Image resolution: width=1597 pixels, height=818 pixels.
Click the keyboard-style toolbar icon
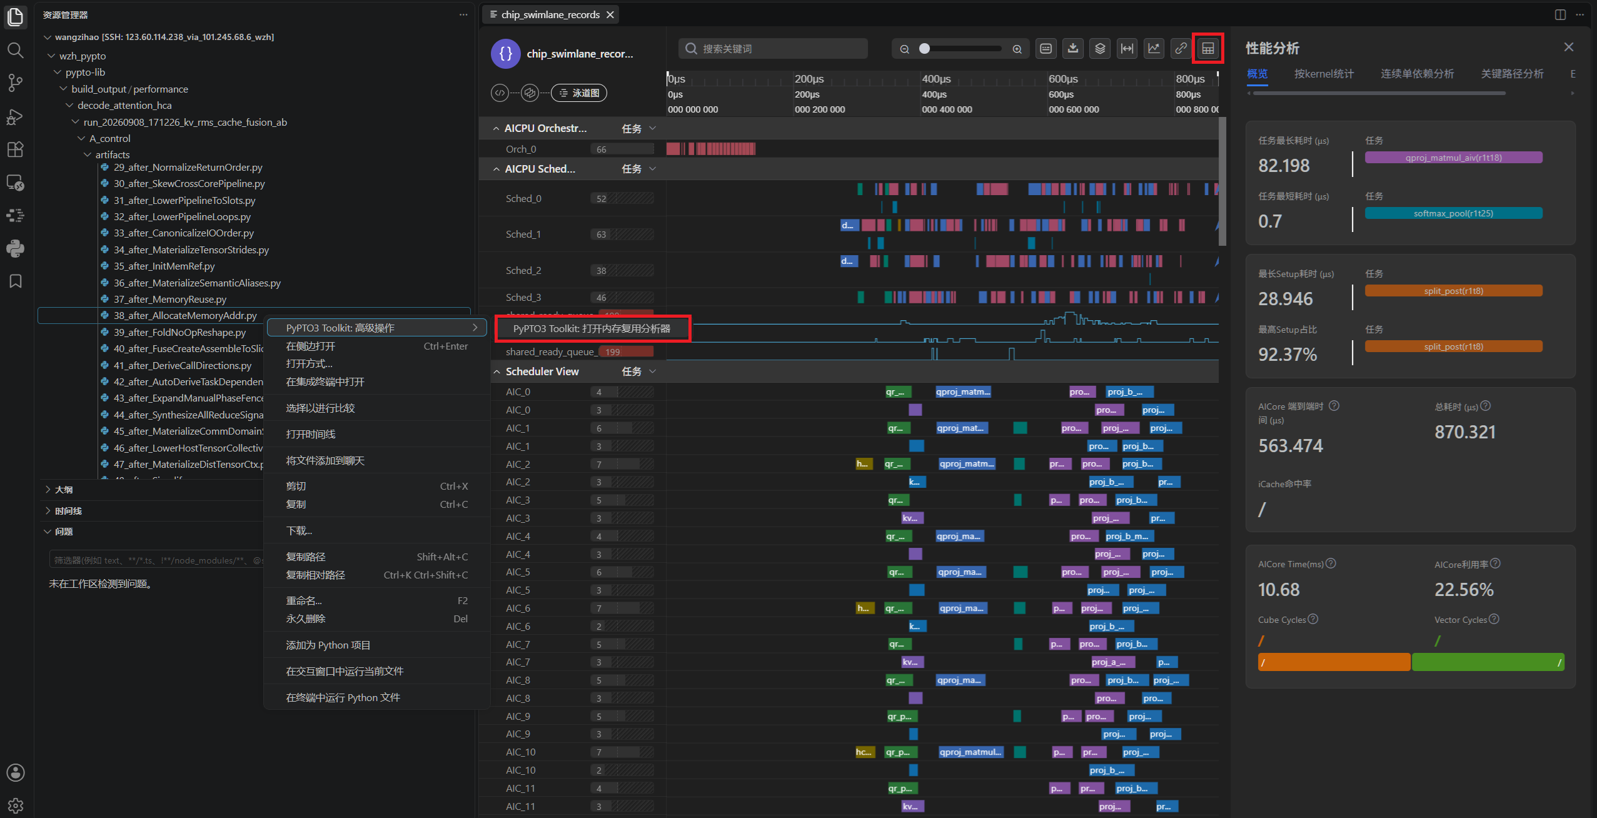1046,48
